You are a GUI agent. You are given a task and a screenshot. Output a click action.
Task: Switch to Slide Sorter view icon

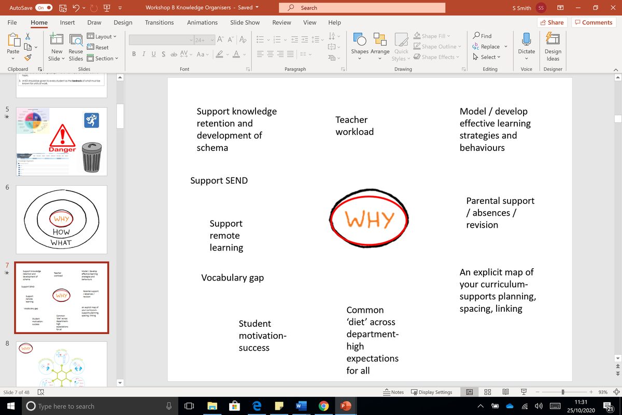pos(488,392)
